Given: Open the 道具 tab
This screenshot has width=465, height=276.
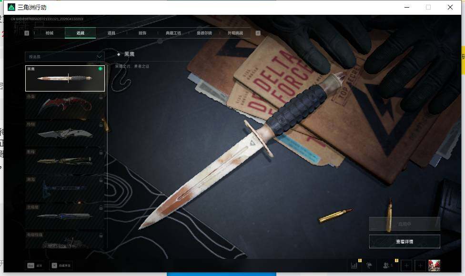Looking at the screenshot, I should (111, 33).
